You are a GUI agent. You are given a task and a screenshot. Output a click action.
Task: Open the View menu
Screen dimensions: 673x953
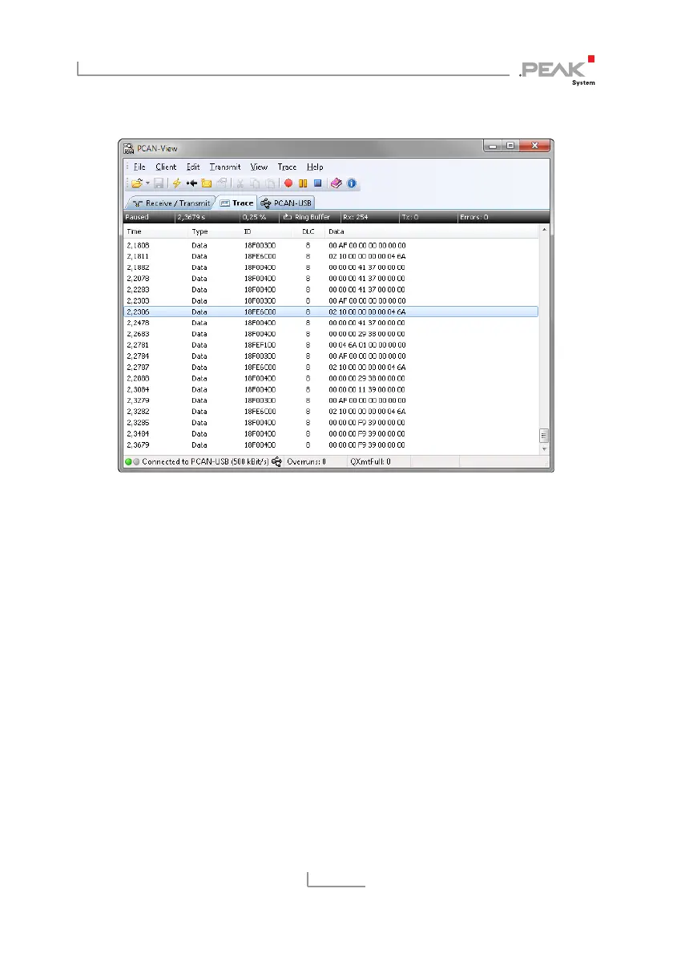(259, 167)
